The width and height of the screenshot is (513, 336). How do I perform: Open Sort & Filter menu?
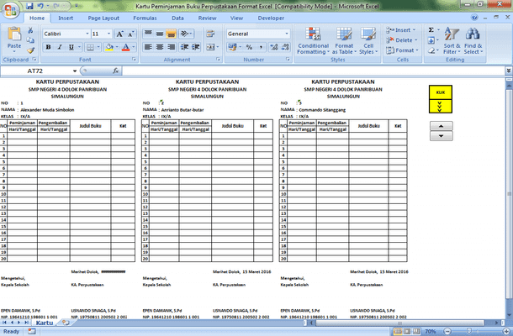point(452,40)
